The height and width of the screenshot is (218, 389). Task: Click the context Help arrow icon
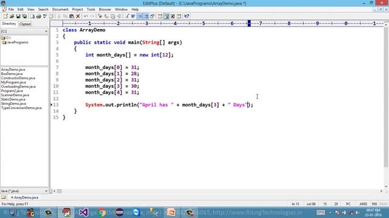[x=187, y=16]
